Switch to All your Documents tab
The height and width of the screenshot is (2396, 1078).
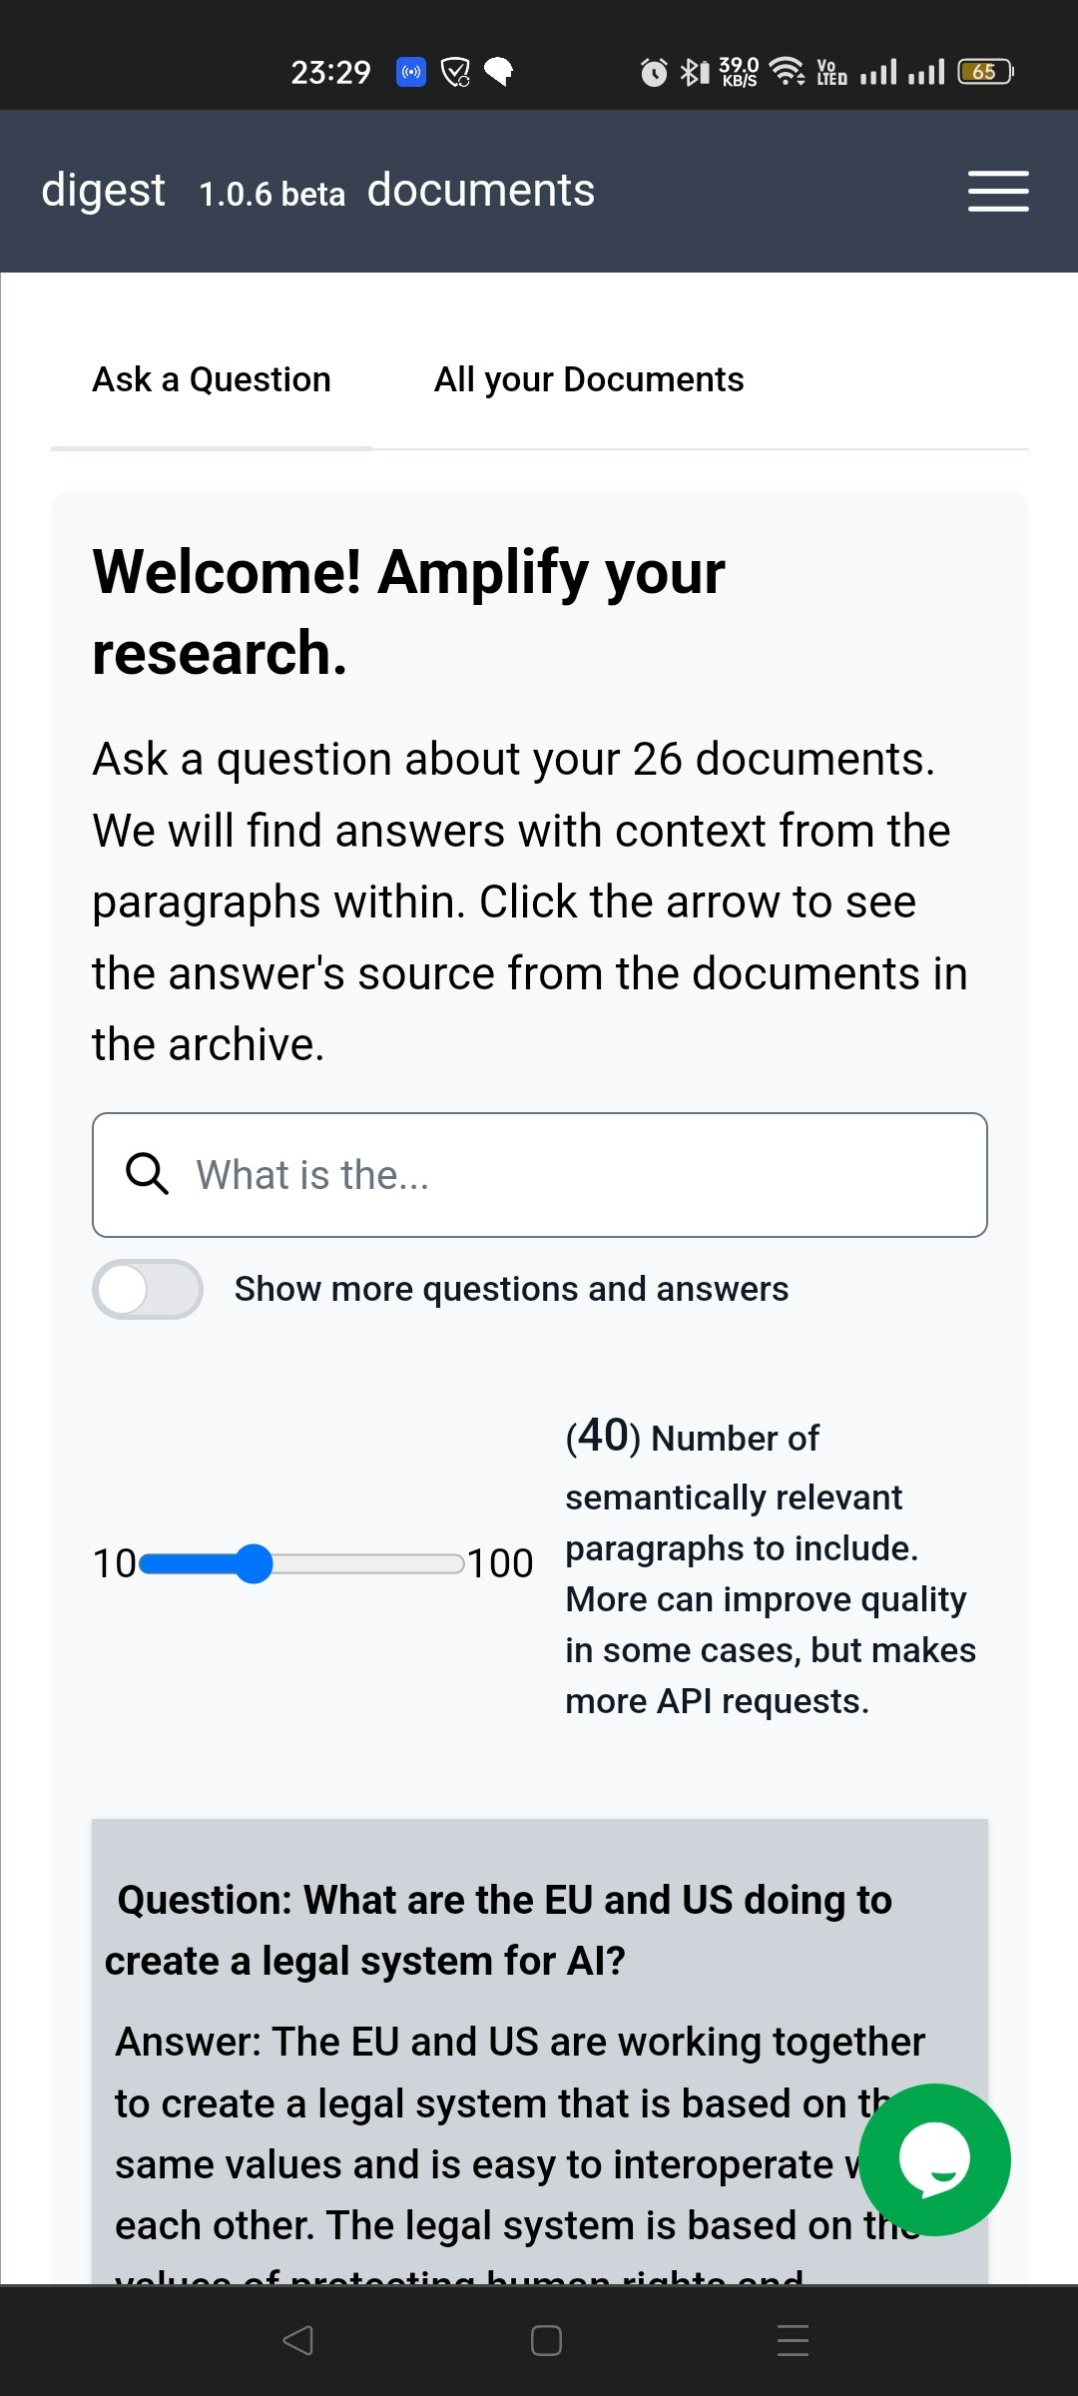click(x=589, y=380)
